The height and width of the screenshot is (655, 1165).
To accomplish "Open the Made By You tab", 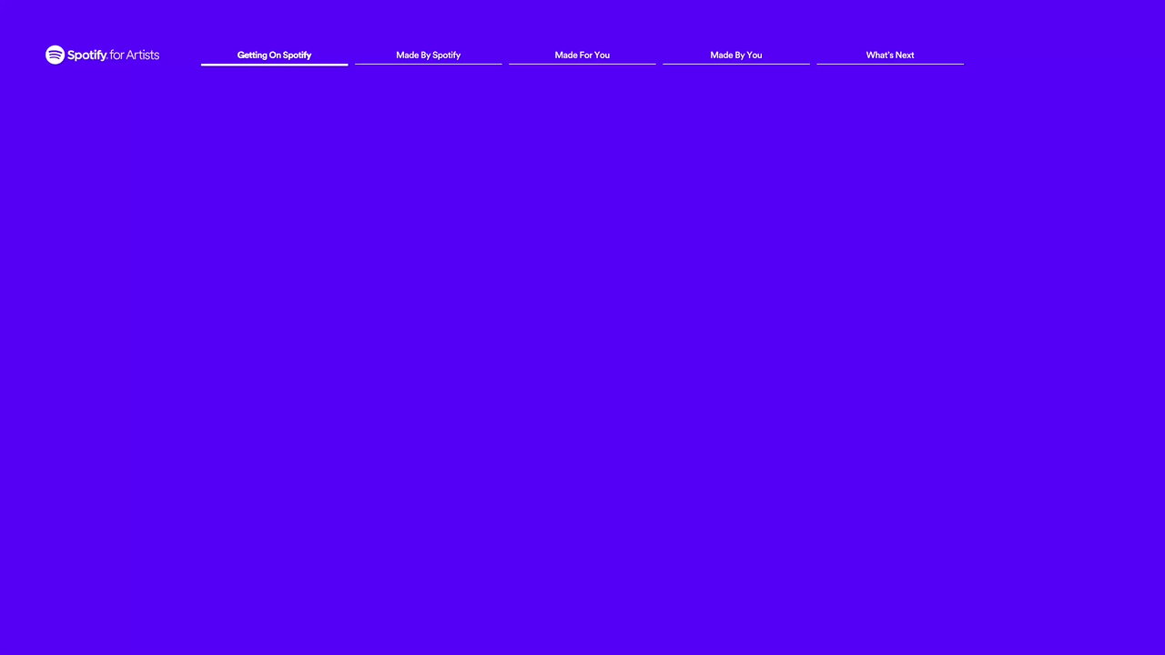I will point(735,55).
